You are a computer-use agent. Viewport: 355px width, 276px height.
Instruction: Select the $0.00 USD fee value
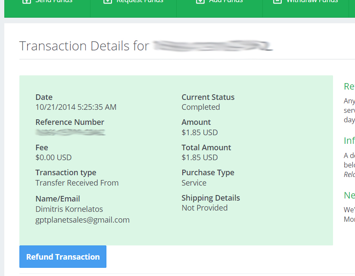[x=53, y=157]
